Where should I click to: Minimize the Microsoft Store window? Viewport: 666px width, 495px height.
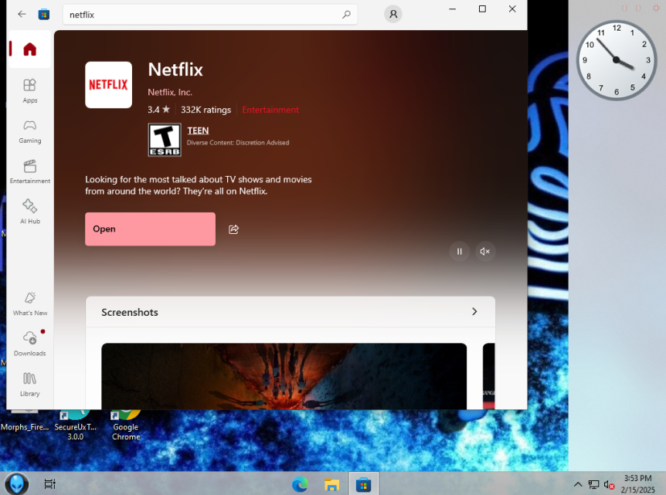(x=452, y=9)
